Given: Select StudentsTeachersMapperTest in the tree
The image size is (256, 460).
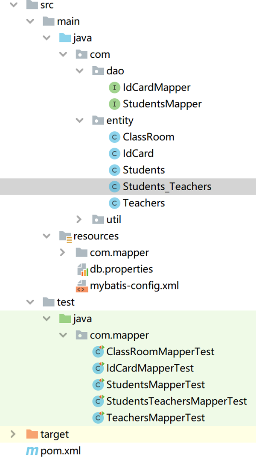Looking at the screenshot, I should [x=176, y=401].
